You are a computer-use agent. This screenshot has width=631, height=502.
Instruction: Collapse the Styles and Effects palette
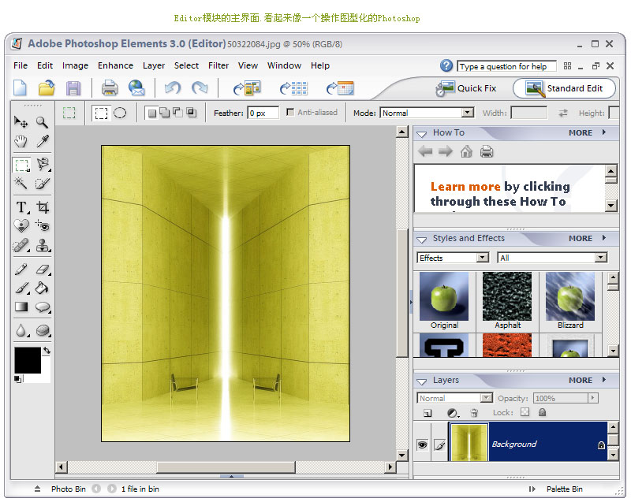click(x=422, y=240)
